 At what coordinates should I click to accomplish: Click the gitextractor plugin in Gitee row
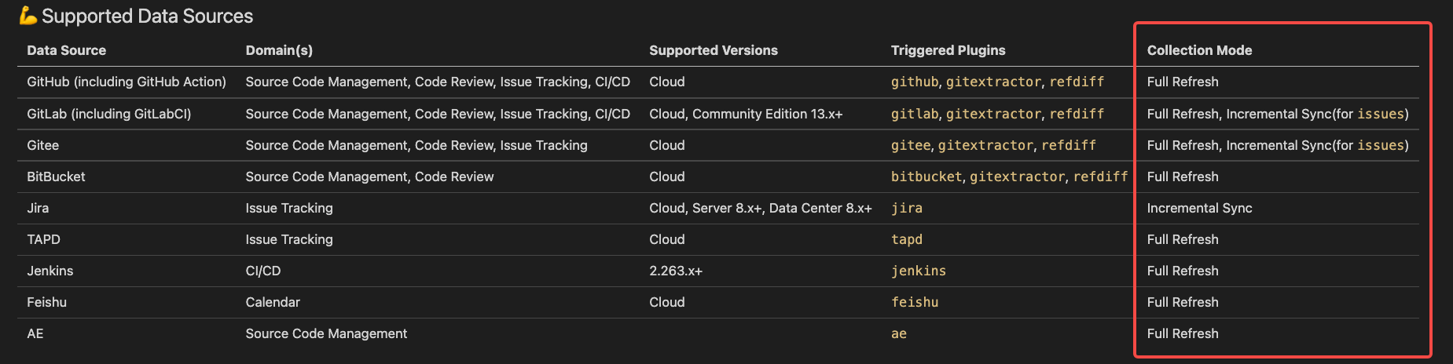985,145
